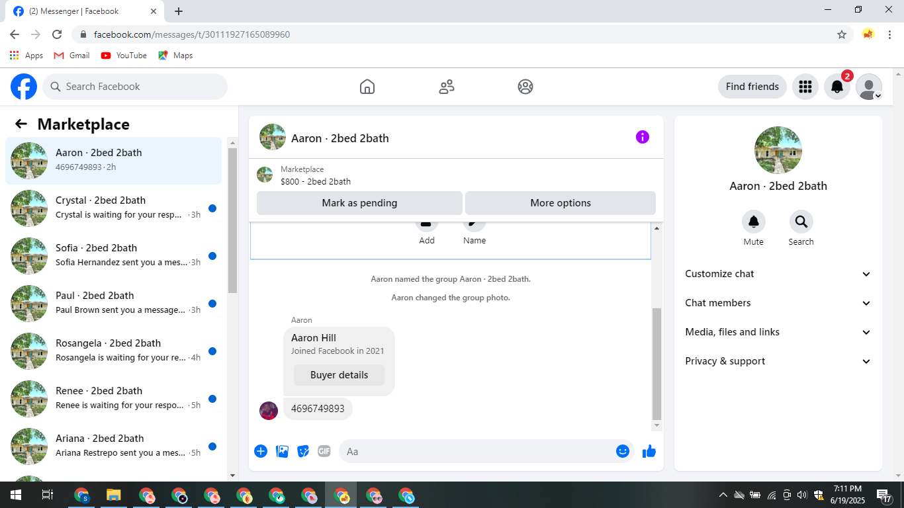Open the Rosangela · 2bed 2bath conversation

pyautogui.click(x=113, y=351)
